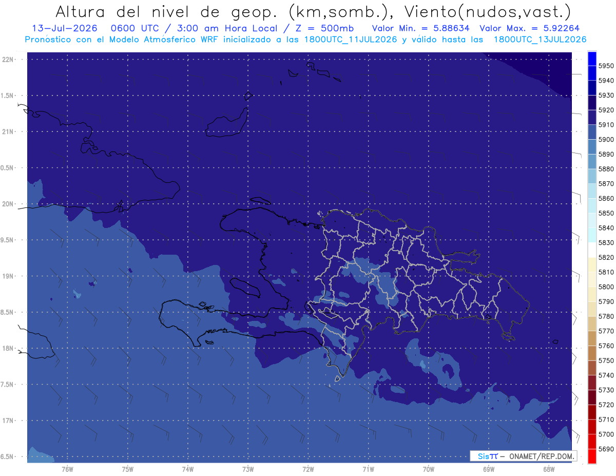Image resolution: width=616 pixels, height=476 pixels.
Task: Click the 70W longitude axis label
Action: click(x=429, y=469)
